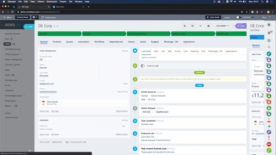Screen dimensions: 276x155
Task: Click the browser reload icon
Action: (13, 12)
